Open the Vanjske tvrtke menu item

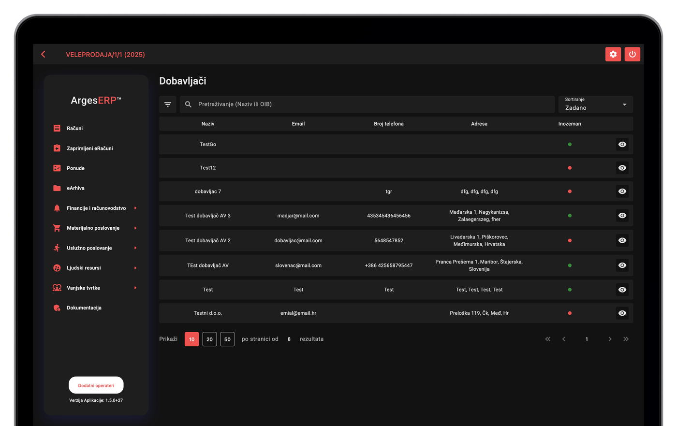point(83,288)
